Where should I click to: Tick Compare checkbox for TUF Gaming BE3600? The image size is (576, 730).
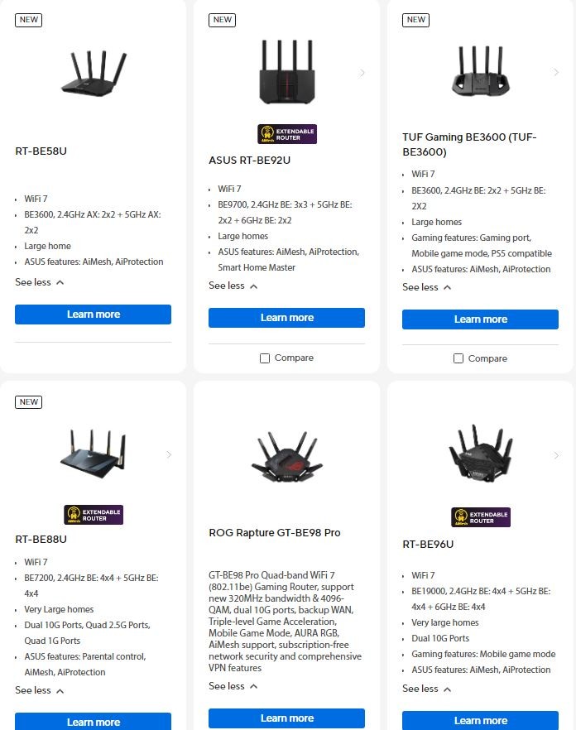pyautogui.click(x=458, y=358)
